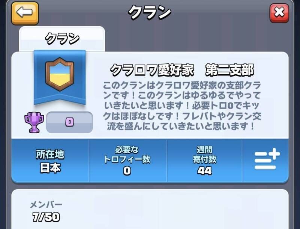Tap the 日本 location text

point(50,168)
